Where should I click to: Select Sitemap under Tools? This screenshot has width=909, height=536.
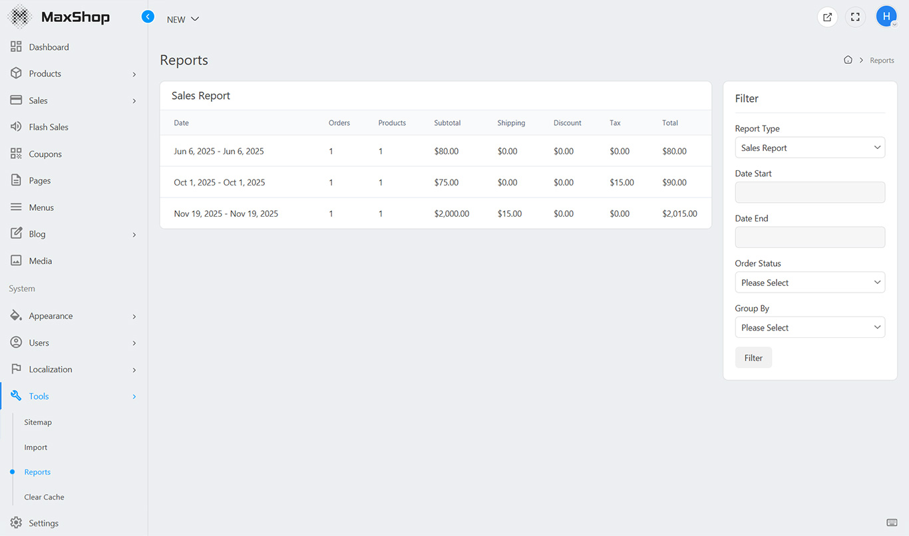coord(38,422)
